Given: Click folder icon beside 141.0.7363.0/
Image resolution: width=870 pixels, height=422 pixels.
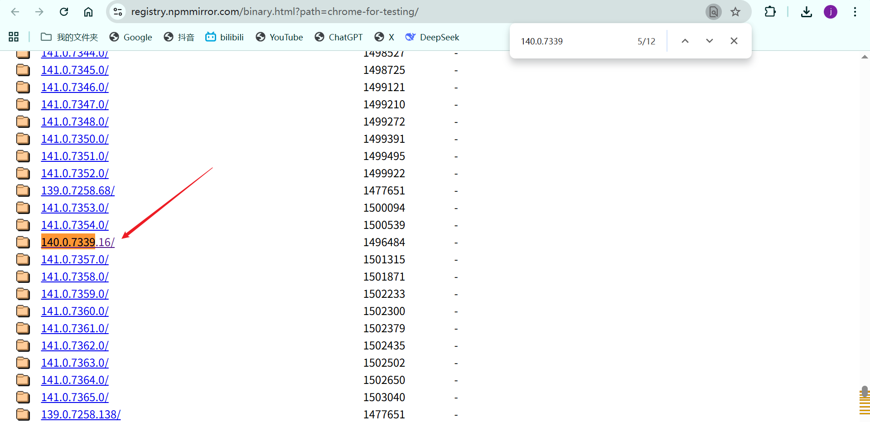Looking at the screenshot, I should (23, 363).
